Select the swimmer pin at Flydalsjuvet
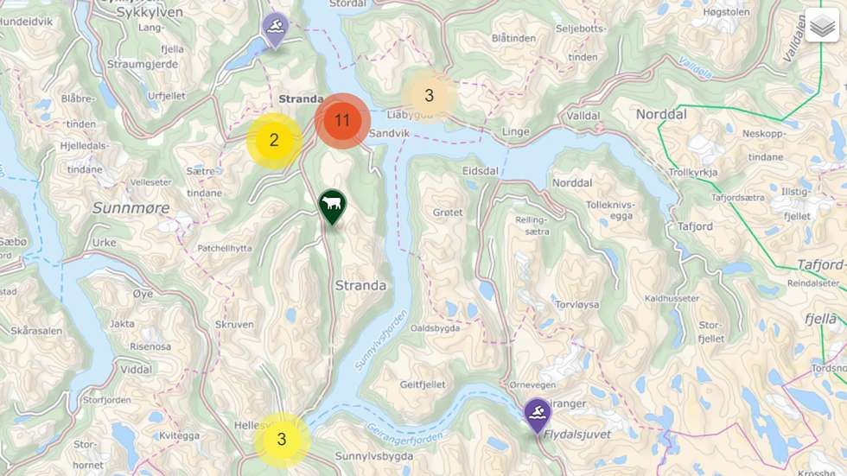 click(538, 416)
